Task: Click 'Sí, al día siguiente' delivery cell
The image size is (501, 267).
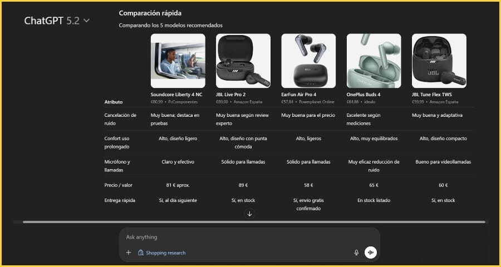Action: [x=178, y=201]
